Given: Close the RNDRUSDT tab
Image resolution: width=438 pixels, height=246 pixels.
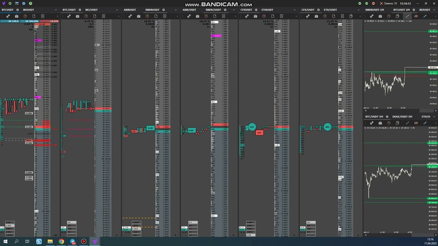Looking at the screenshot, I should tap(163, 10).
